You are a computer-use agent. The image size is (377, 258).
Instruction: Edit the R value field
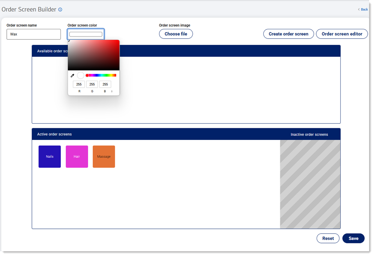(x=79, y=84)
